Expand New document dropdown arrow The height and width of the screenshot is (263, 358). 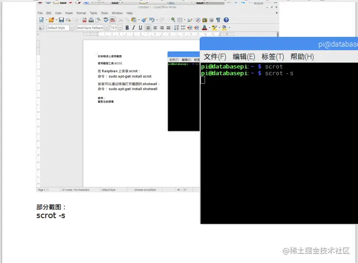click(46, 20)
